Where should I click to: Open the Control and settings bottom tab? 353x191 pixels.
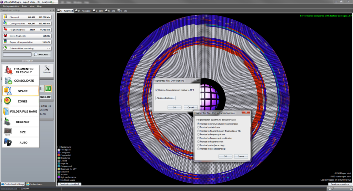[x=13, y=184]
